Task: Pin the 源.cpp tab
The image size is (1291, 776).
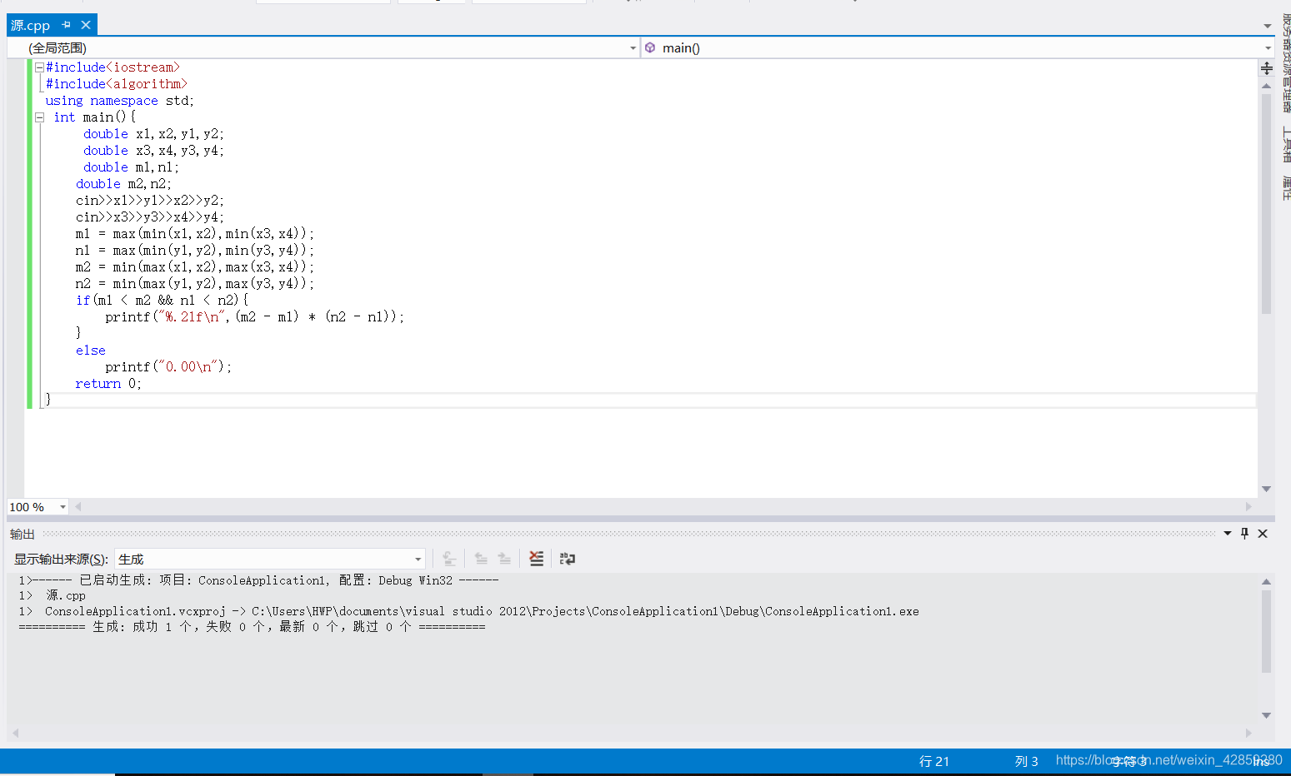Action: (x=67, y=25)
